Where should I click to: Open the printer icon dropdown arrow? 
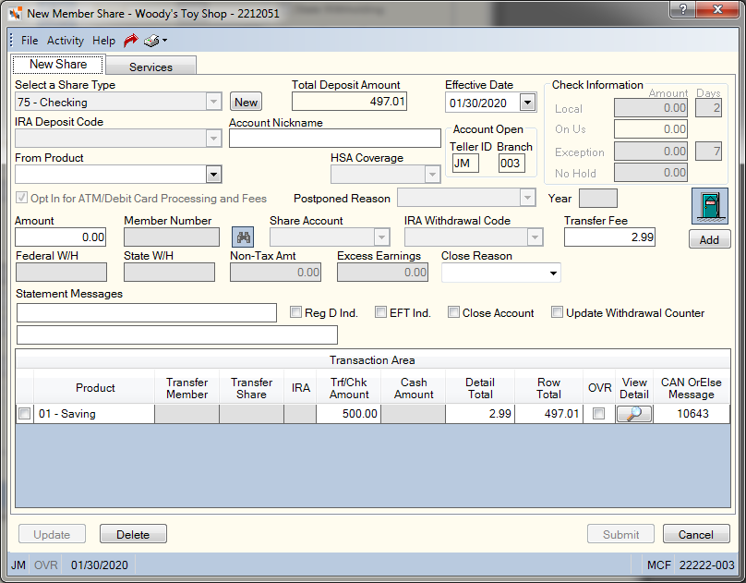click(164, 41)
